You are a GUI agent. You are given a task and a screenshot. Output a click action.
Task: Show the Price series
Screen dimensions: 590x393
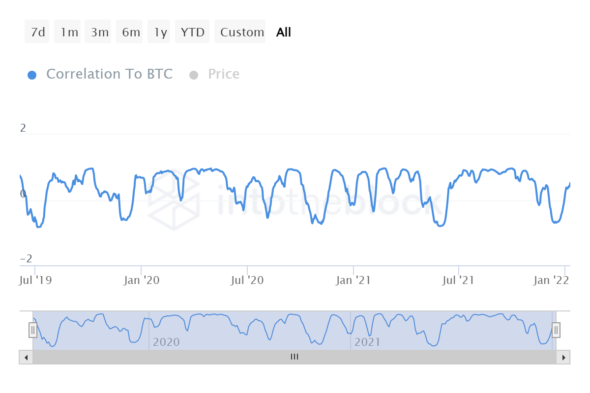(x=224, y=74)
